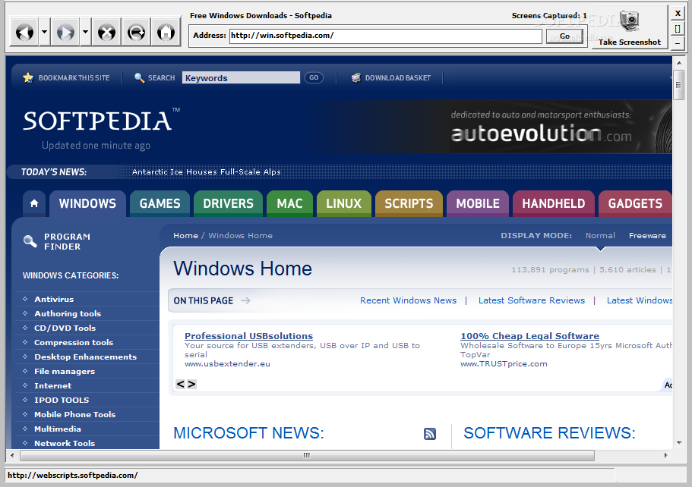Viewport: 692px width, 487px height.
Task: Switch to the Handheld tab
Action: 554,203
